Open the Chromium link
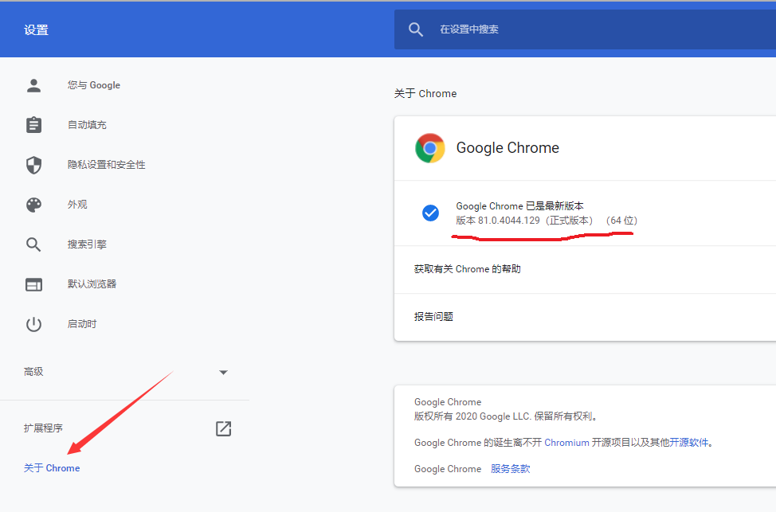The image size is (776, 512). point(566,443)
